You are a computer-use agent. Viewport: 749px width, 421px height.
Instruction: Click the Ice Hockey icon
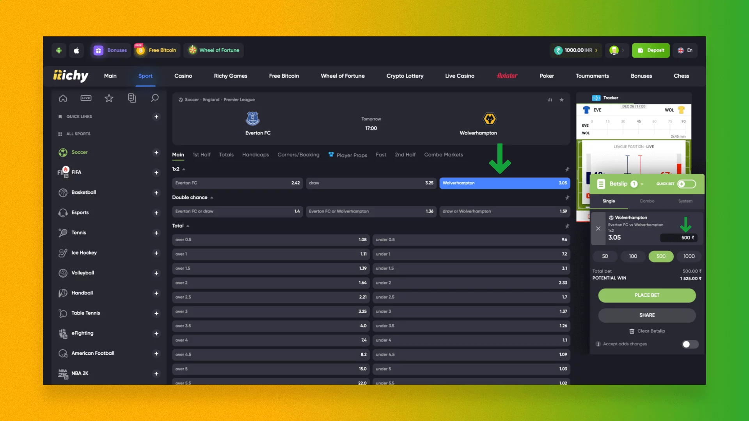(x=63, y=253)
